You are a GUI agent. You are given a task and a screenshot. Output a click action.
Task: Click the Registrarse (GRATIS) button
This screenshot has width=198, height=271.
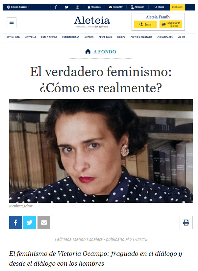point(171,24)
